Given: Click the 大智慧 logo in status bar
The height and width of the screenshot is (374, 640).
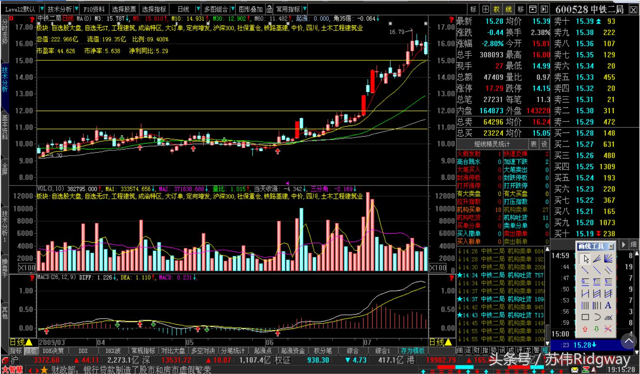Looking at the screenshot, I should tap(12, 370).
